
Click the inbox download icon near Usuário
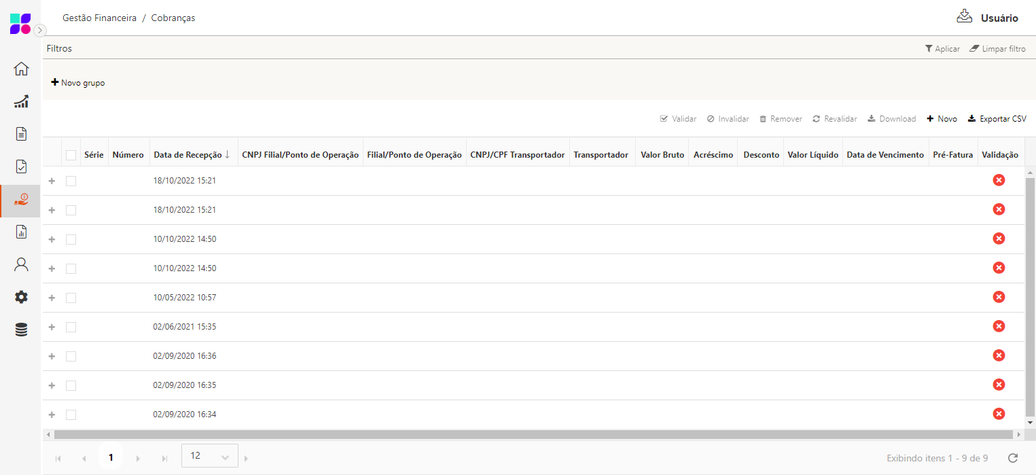click(964, 17)
